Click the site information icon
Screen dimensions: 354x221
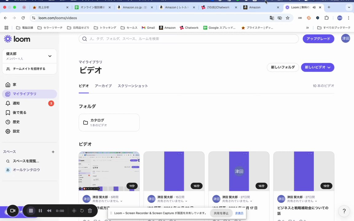click(33, 18)
